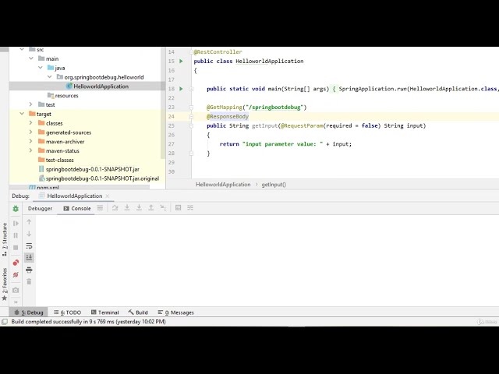
Task: Toggle soft-wrap in console
Action: [29, 246]
